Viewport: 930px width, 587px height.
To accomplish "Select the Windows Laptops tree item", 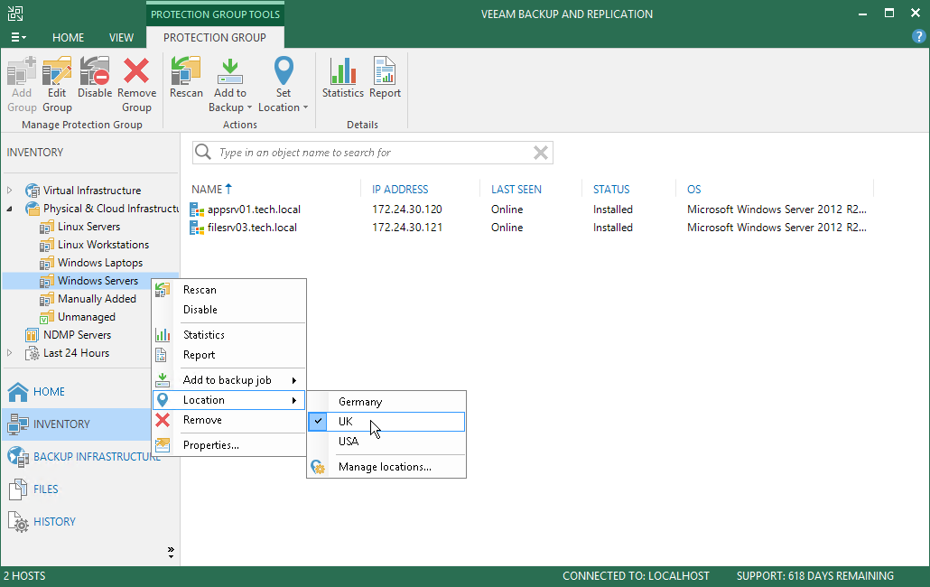I will (x=100, y=263).
